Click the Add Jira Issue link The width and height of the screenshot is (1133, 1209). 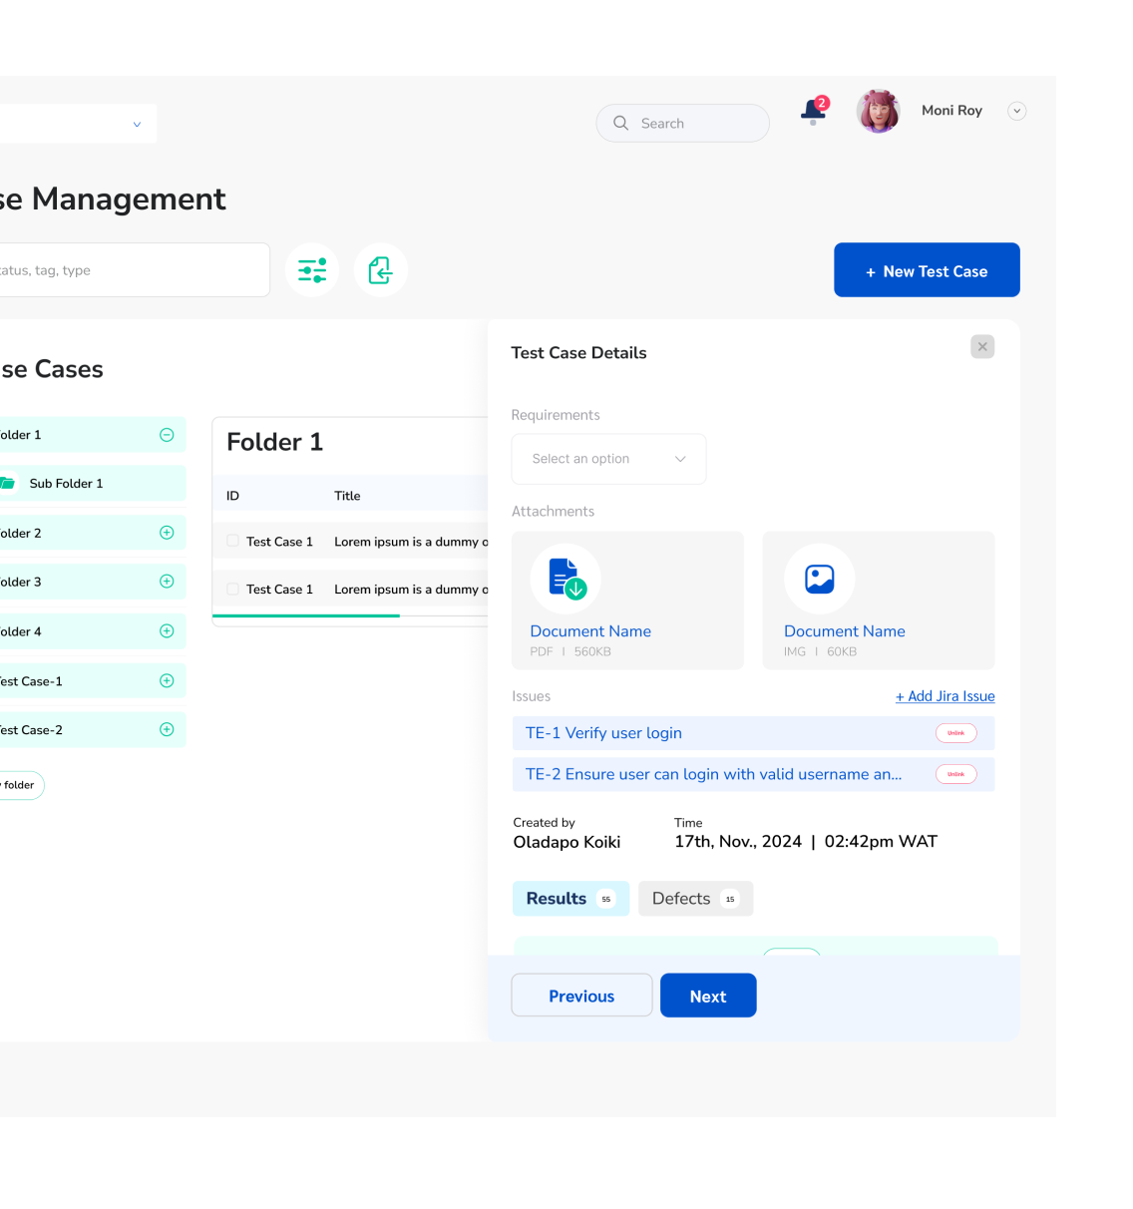944,696
